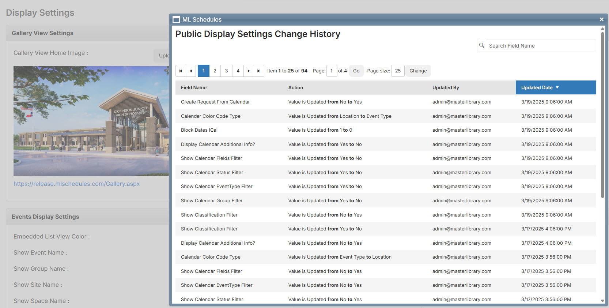This screenshot has width=609, height=308.
Task: Select page 4 in pager
Action: click(x=238, y=71)
